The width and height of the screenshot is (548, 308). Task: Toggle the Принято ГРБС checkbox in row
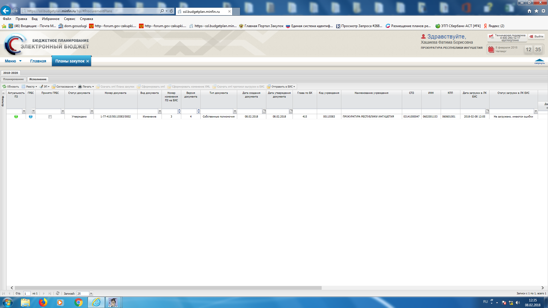pos(50,117)
